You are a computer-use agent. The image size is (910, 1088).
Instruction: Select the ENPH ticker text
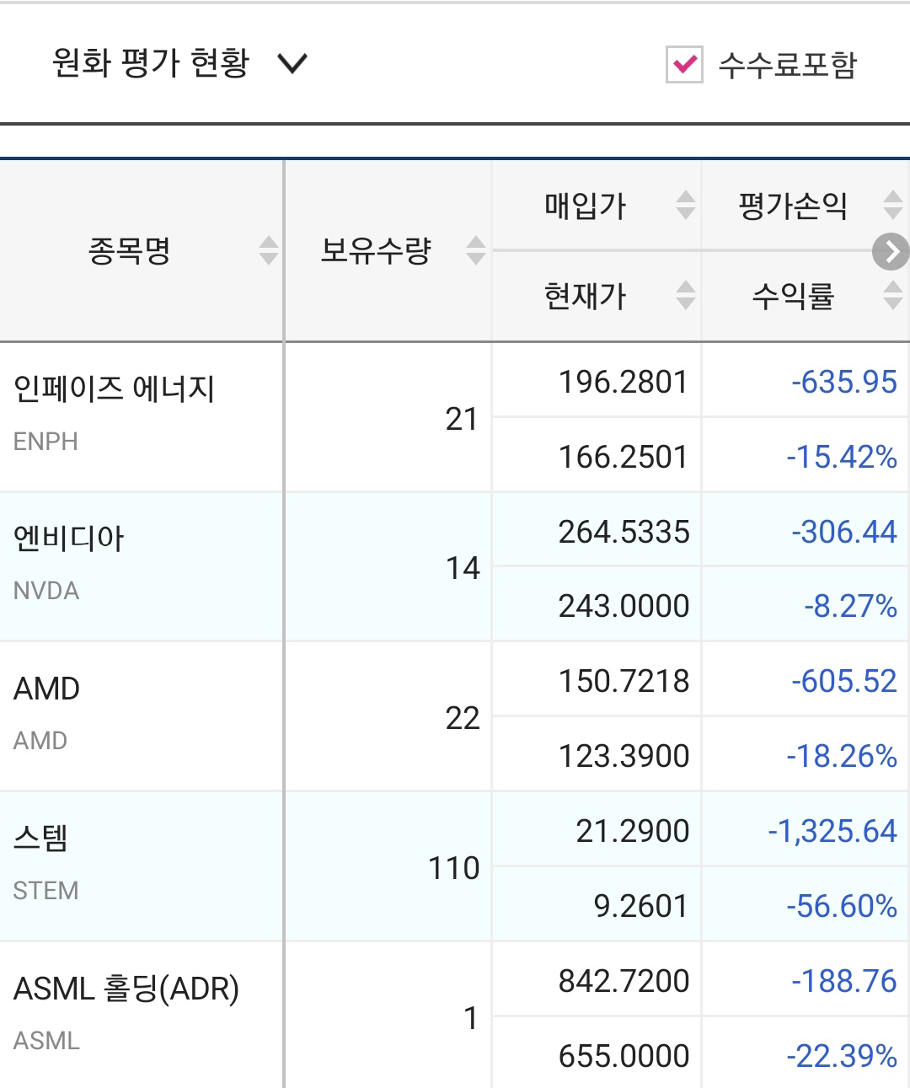(x=45, y=442)
